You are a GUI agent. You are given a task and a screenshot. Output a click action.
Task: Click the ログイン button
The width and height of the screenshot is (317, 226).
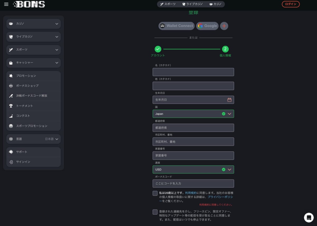point(291,4)
